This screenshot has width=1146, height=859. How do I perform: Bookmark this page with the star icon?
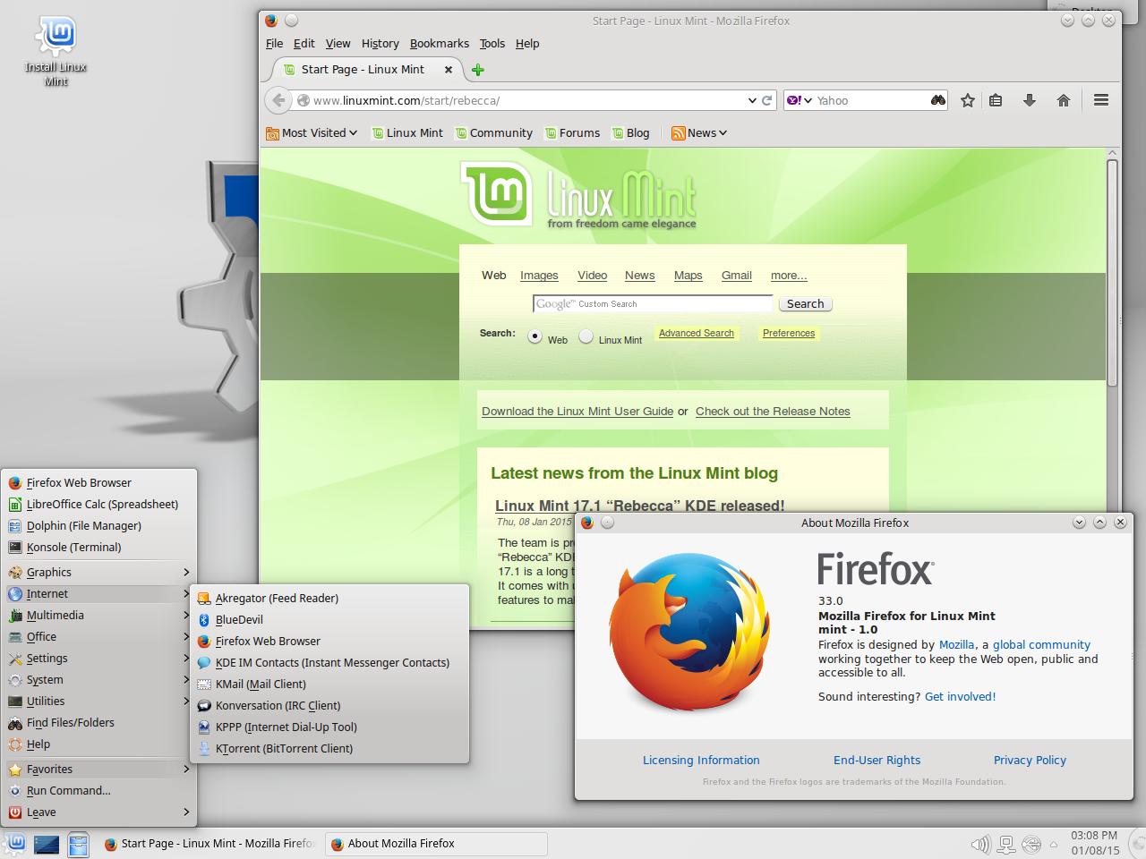point(968,100)
